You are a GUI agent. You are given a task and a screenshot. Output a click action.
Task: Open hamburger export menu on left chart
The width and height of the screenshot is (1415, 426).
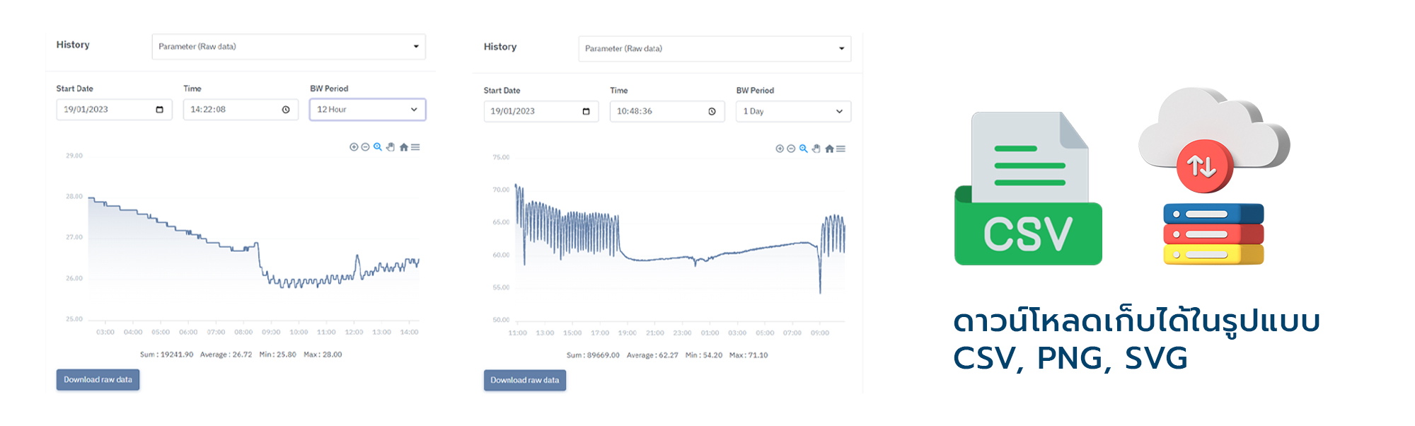(x=415, y=147)
